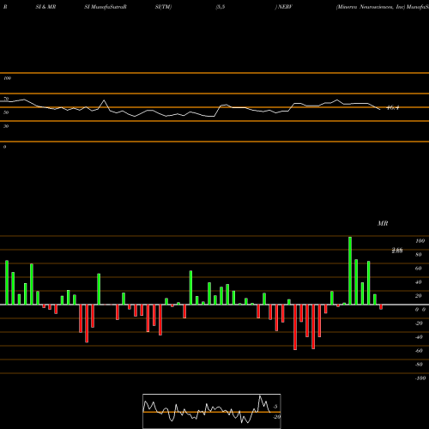Click the NERV ticker text in header

[285, 7]
